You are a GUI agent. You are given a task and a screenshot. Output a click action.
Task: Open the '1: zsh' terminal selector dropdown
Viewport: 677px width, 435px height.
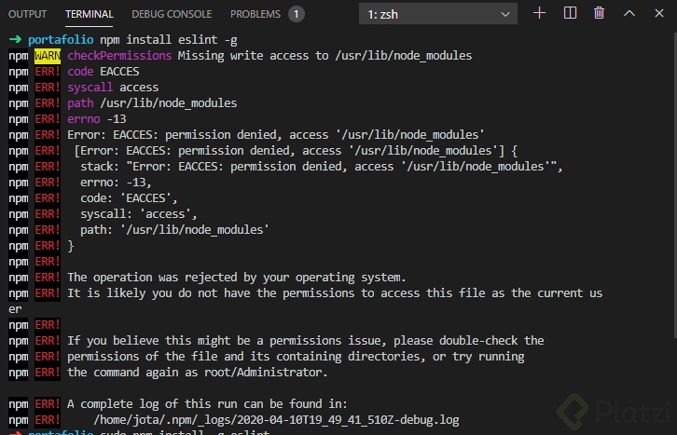pyautogui.click(x=437, y=15)
